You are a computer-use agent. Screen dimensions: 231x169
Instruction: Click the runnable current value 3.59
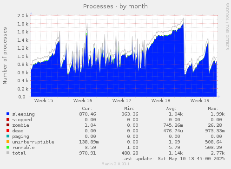(x=90, y=148)
